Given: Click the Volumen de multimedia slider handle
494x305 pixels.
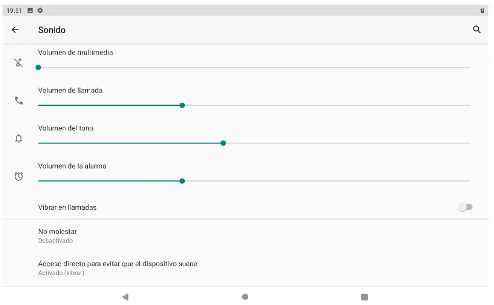Looking at the screenshot, I should (38, 67).
